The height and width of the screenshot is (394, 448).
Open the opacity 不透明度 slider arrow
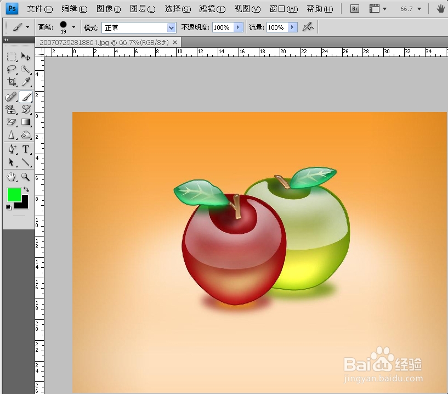click(x=238, y=27)
